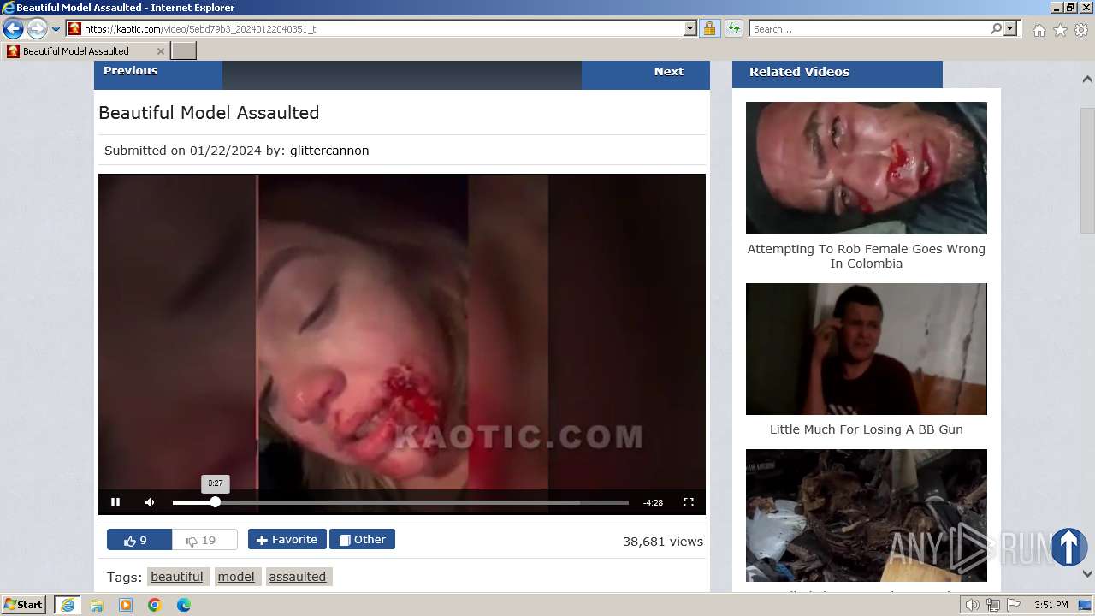Go back with the browser Back arrow
This screenshot has height=616, width=1095.
[13, 29]
